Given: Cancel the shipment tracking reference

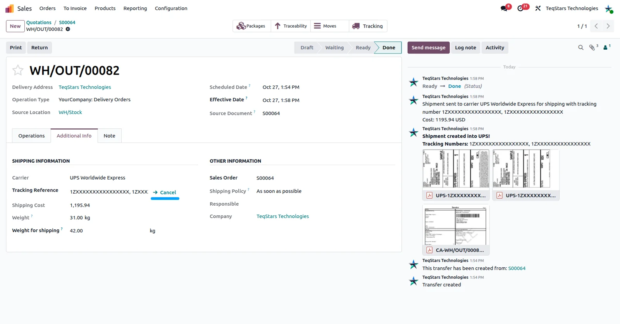Looking at the screenshot, I should 165,192.
